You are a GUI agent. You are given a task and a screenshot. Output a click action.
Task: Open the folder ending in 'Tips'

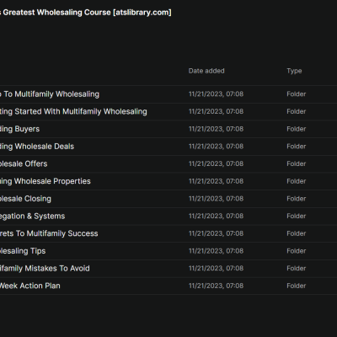coord(23,251)
